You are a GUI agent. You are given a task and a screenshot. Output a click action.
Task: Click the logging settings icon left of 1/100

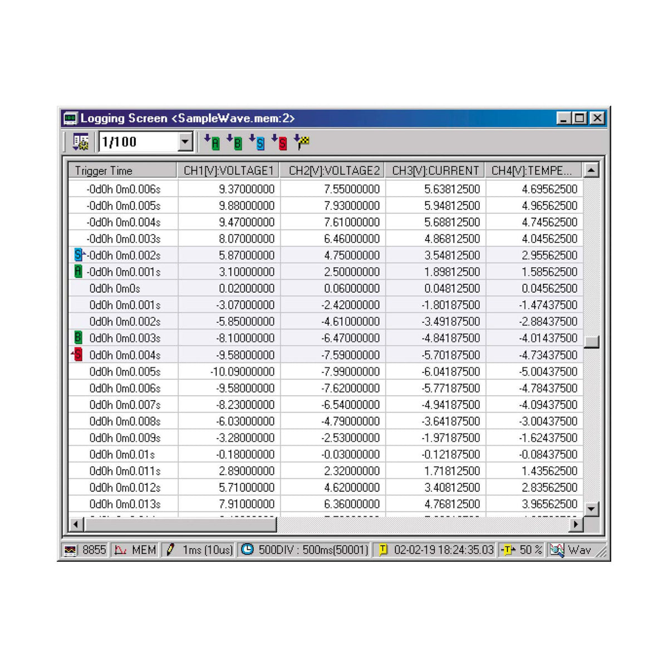(81, 143)
